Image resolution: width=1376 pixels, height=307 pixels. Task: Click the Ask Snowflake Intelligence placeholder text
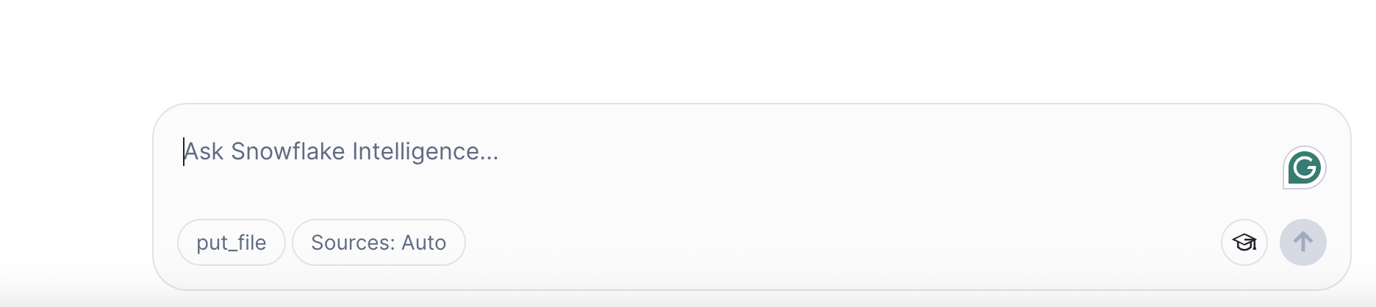pyautogui.click(x=341, y=151)
